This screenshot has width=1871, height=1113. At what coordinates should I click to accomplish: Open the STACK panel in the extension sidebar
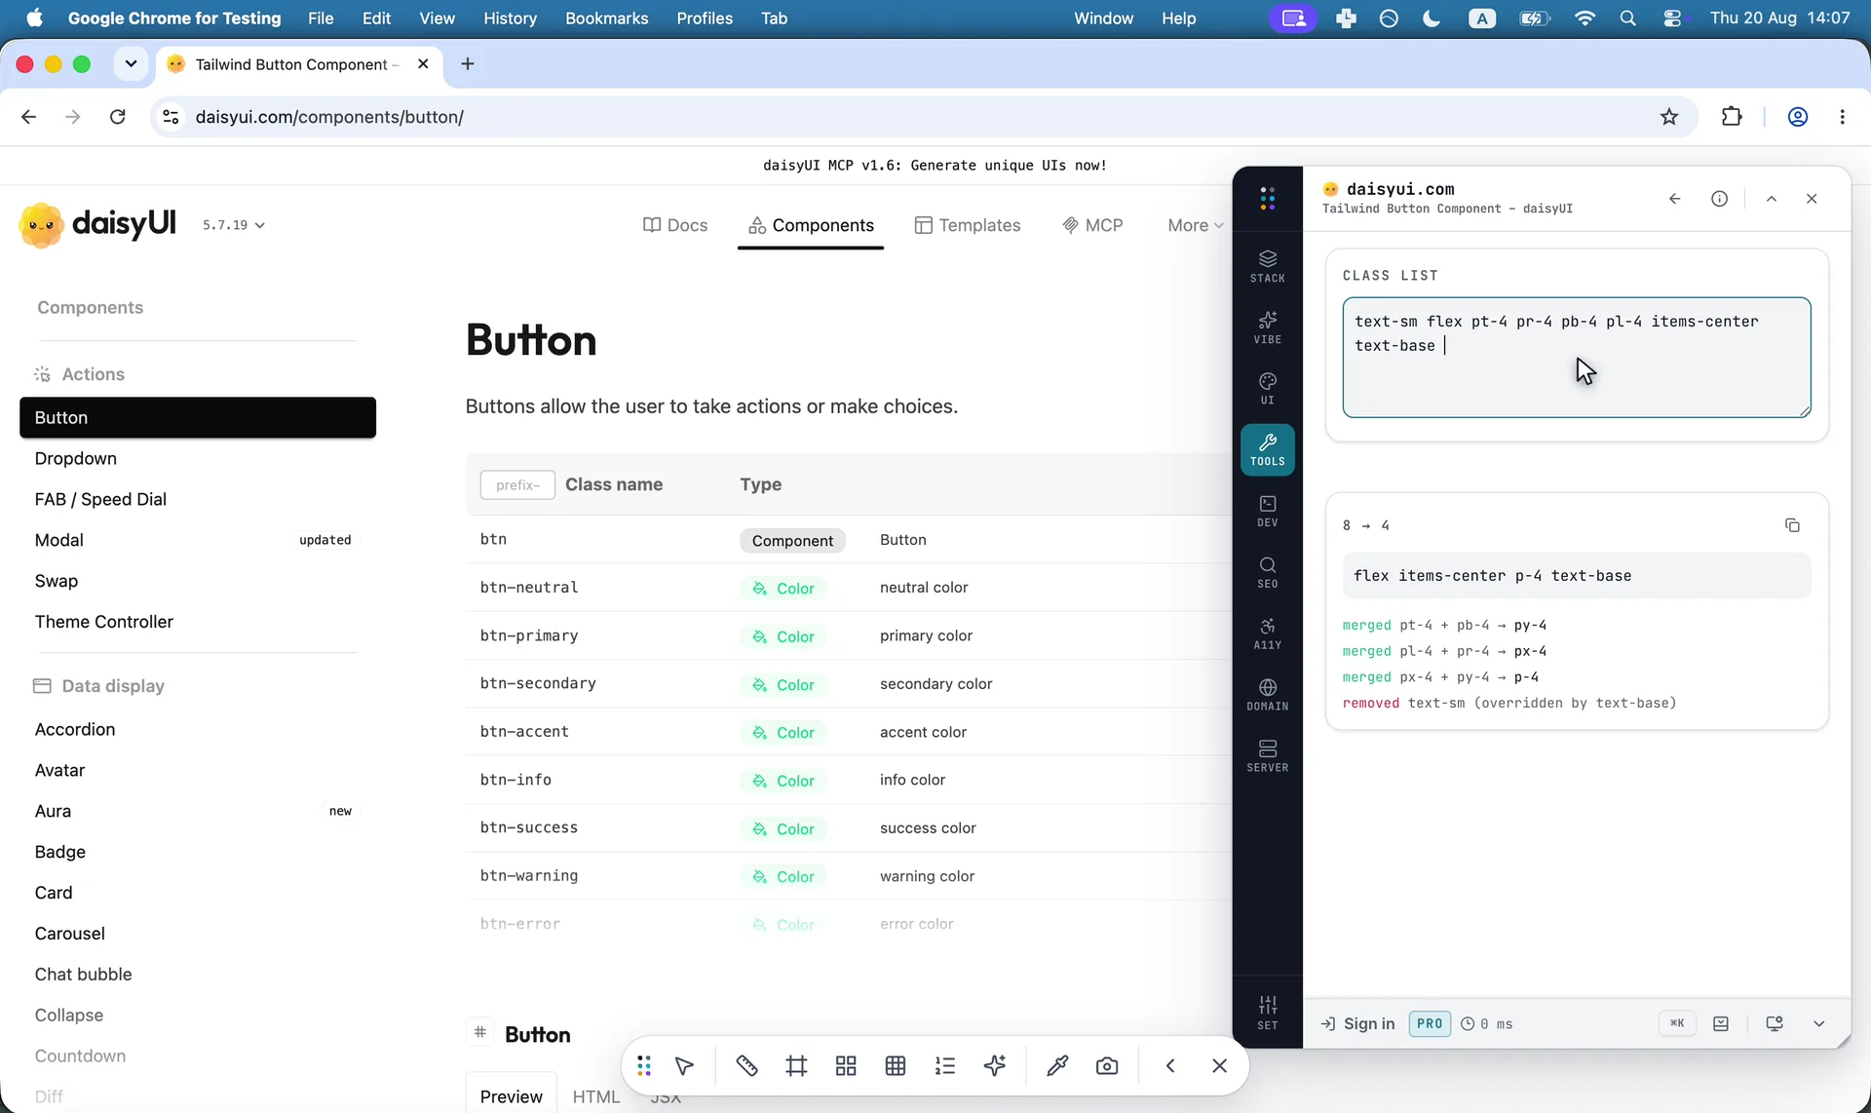pos(1267,266)
